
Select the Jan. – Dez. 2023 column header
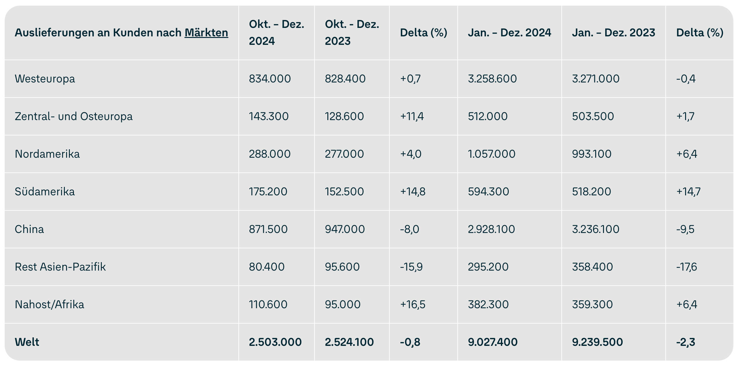point(613,33)
